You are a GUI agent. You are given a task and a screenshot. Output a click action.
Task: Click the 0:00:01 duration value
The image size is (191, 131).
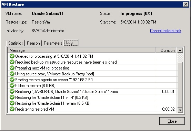pyautogui.click(x=168, y=92)
